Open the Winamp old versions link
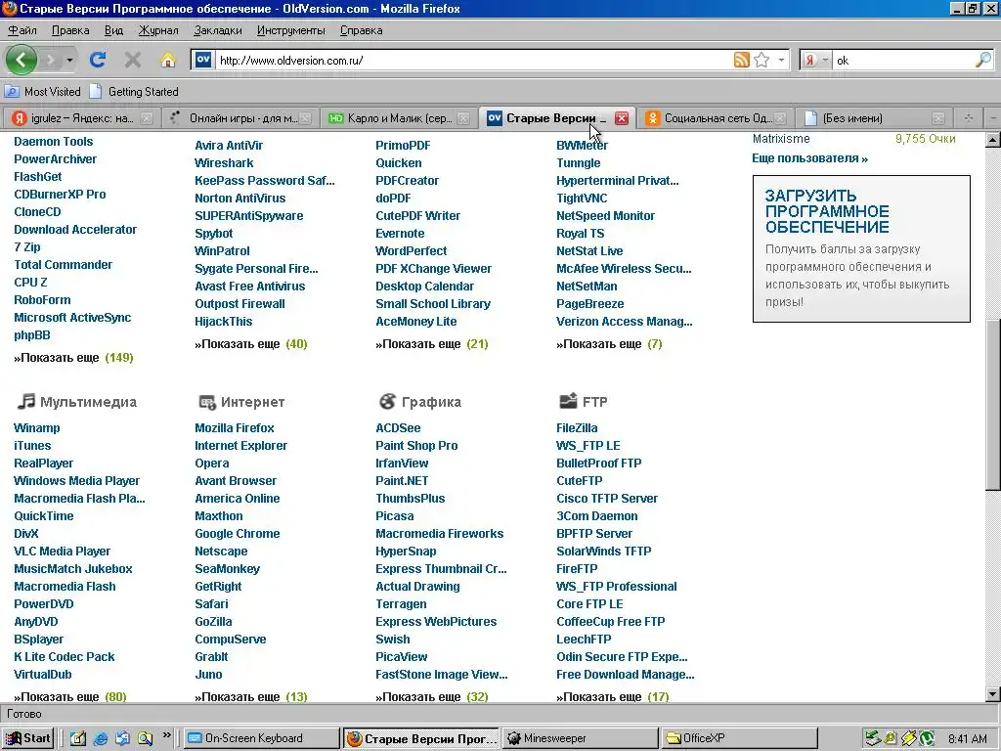This screenshot has height=751, width=1001. [x=37, y=428]
